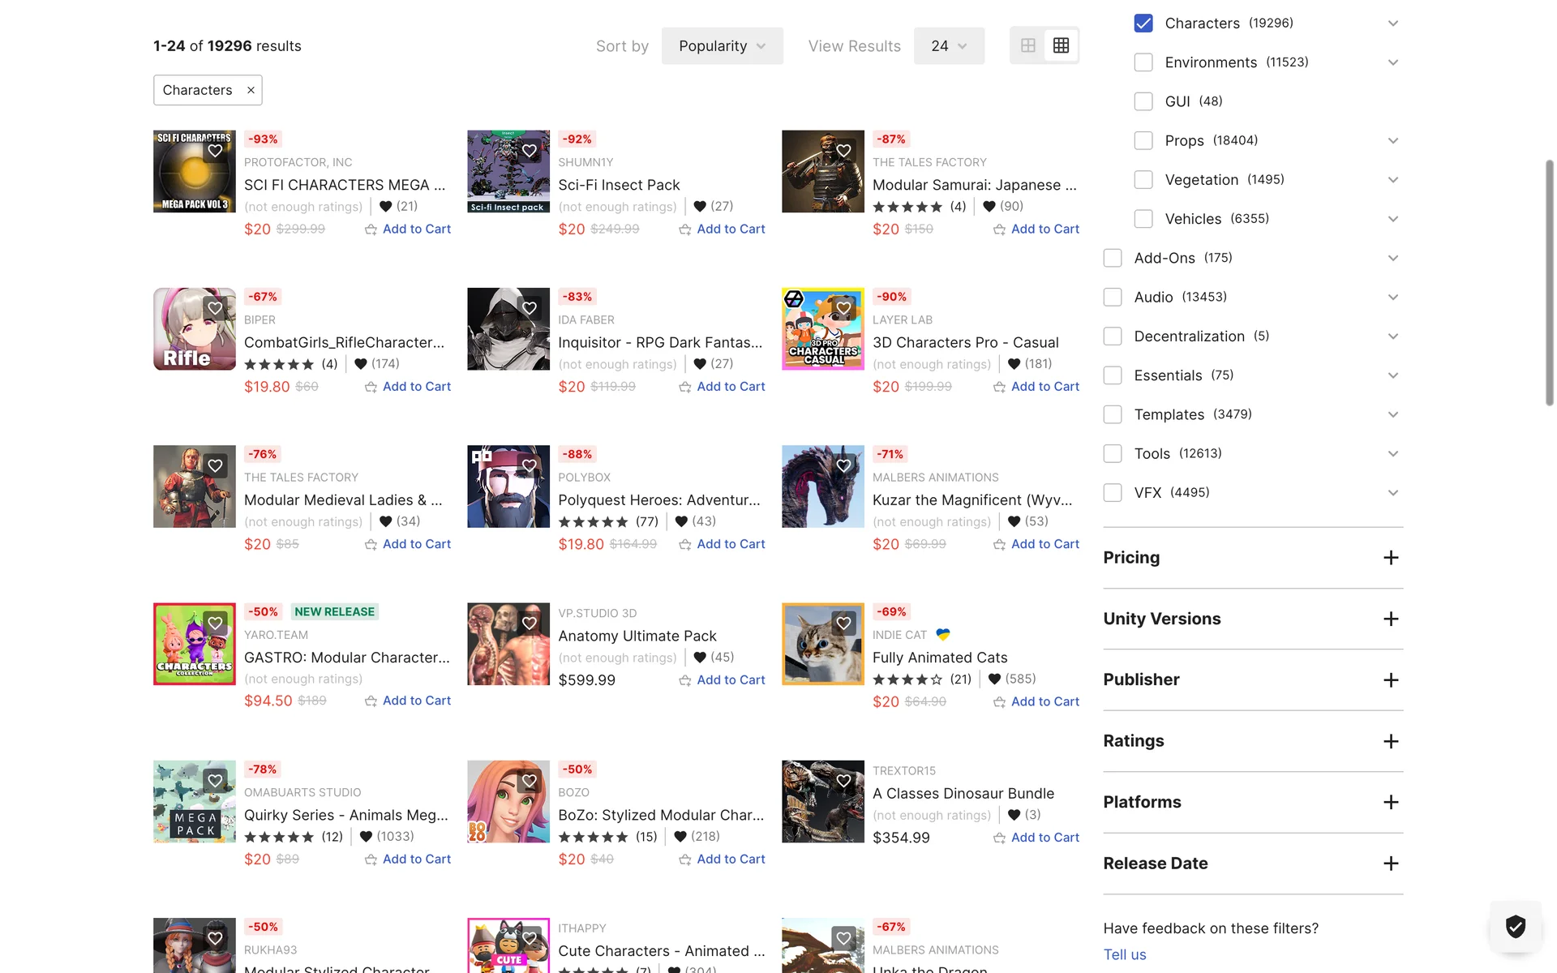Favorite Fully Animated Cats via heart icon

[x=843, y=623]
